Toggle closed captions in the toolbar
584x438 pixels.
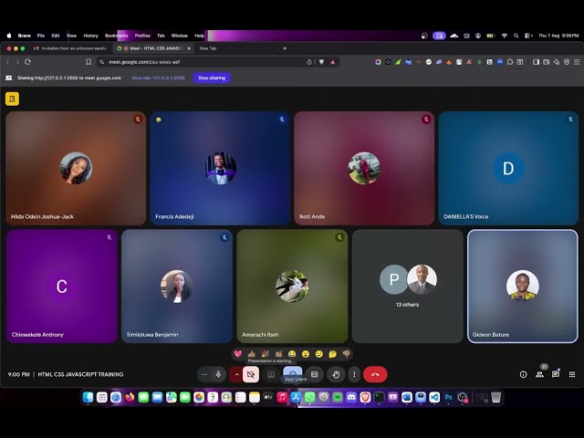[x=271, y=374]
